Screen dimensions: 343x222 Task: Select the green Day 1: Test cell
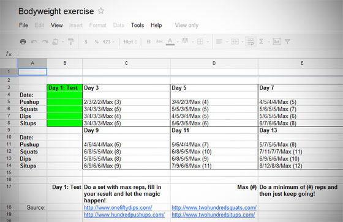pos(65,88)
